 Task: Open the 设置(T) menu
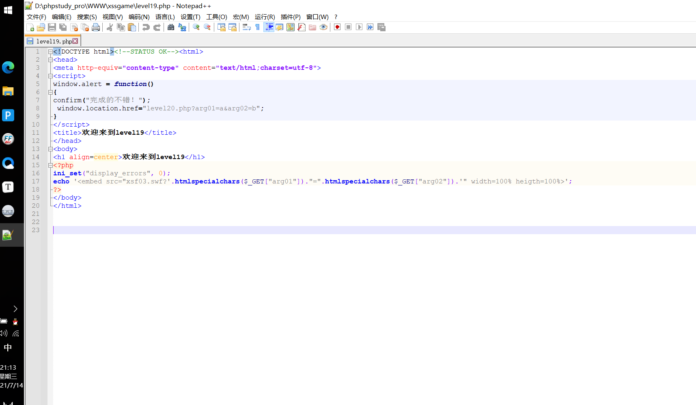[190, 17]
